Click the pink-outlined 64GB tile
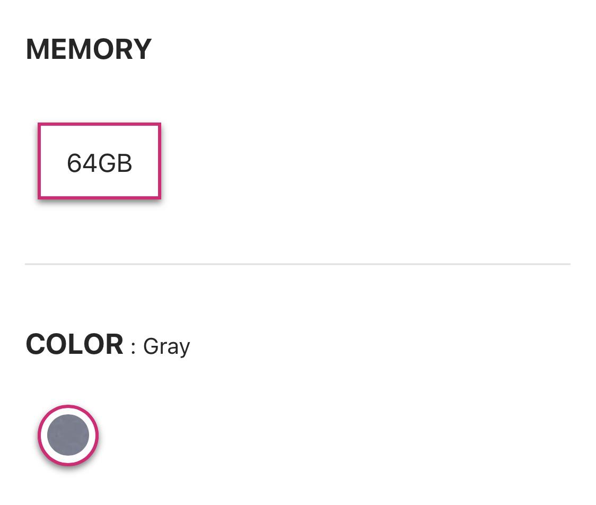Viewport: 596px width, 505px height. tap(99, 162)
